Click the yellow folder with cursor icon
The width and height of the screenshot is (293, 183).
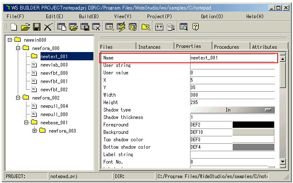(145, 27)
